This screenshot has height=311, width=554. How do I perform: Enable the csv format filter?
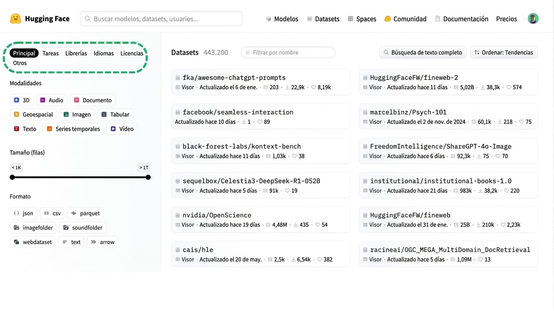click(52, 213)
